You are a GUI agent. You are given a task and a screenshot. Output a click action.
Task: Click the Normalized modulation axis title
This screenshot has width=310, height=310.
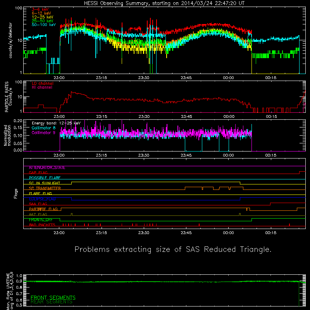[7, 135]
